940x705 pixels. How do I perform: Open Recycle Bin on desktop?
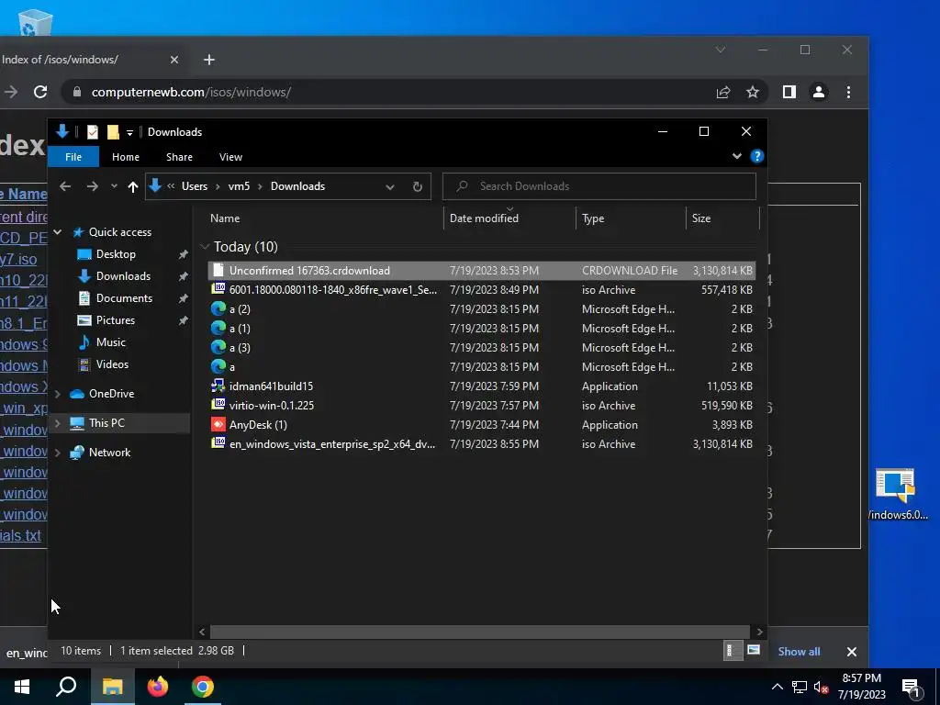pyautogui.click(x=36, y=22)
